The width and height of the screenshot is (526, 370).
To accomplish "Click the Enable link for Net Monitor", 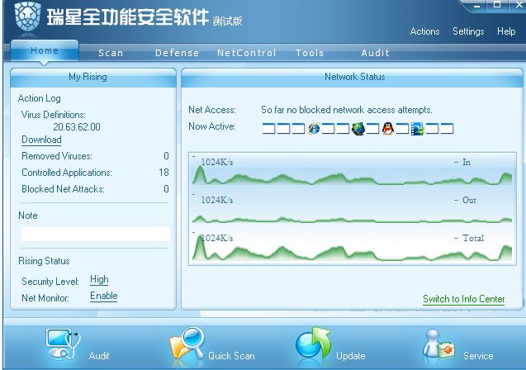I will pos(104,296).
